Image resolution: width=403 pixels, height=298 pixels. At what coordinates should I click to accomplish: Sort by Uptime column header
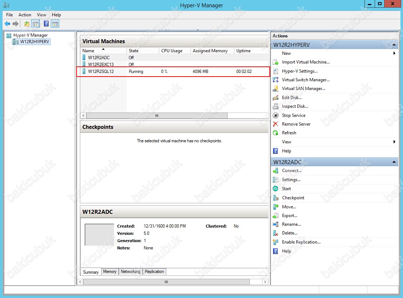pyautogui.click(x=251, y=50)
